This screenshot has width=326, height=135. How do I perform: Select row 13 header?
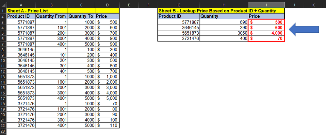3,76
